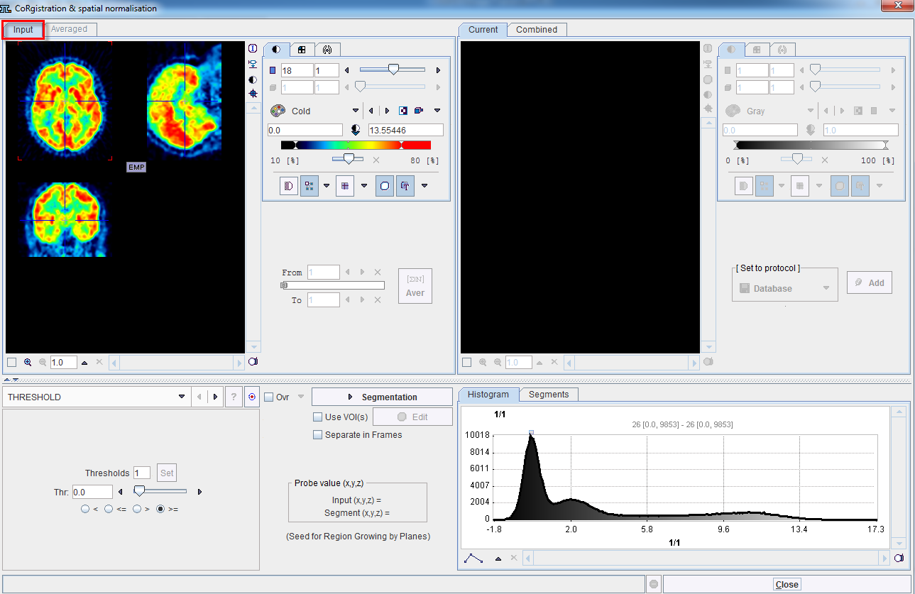Click the Thresholds count field
This screenshot has height=594, width=915.
141,473
